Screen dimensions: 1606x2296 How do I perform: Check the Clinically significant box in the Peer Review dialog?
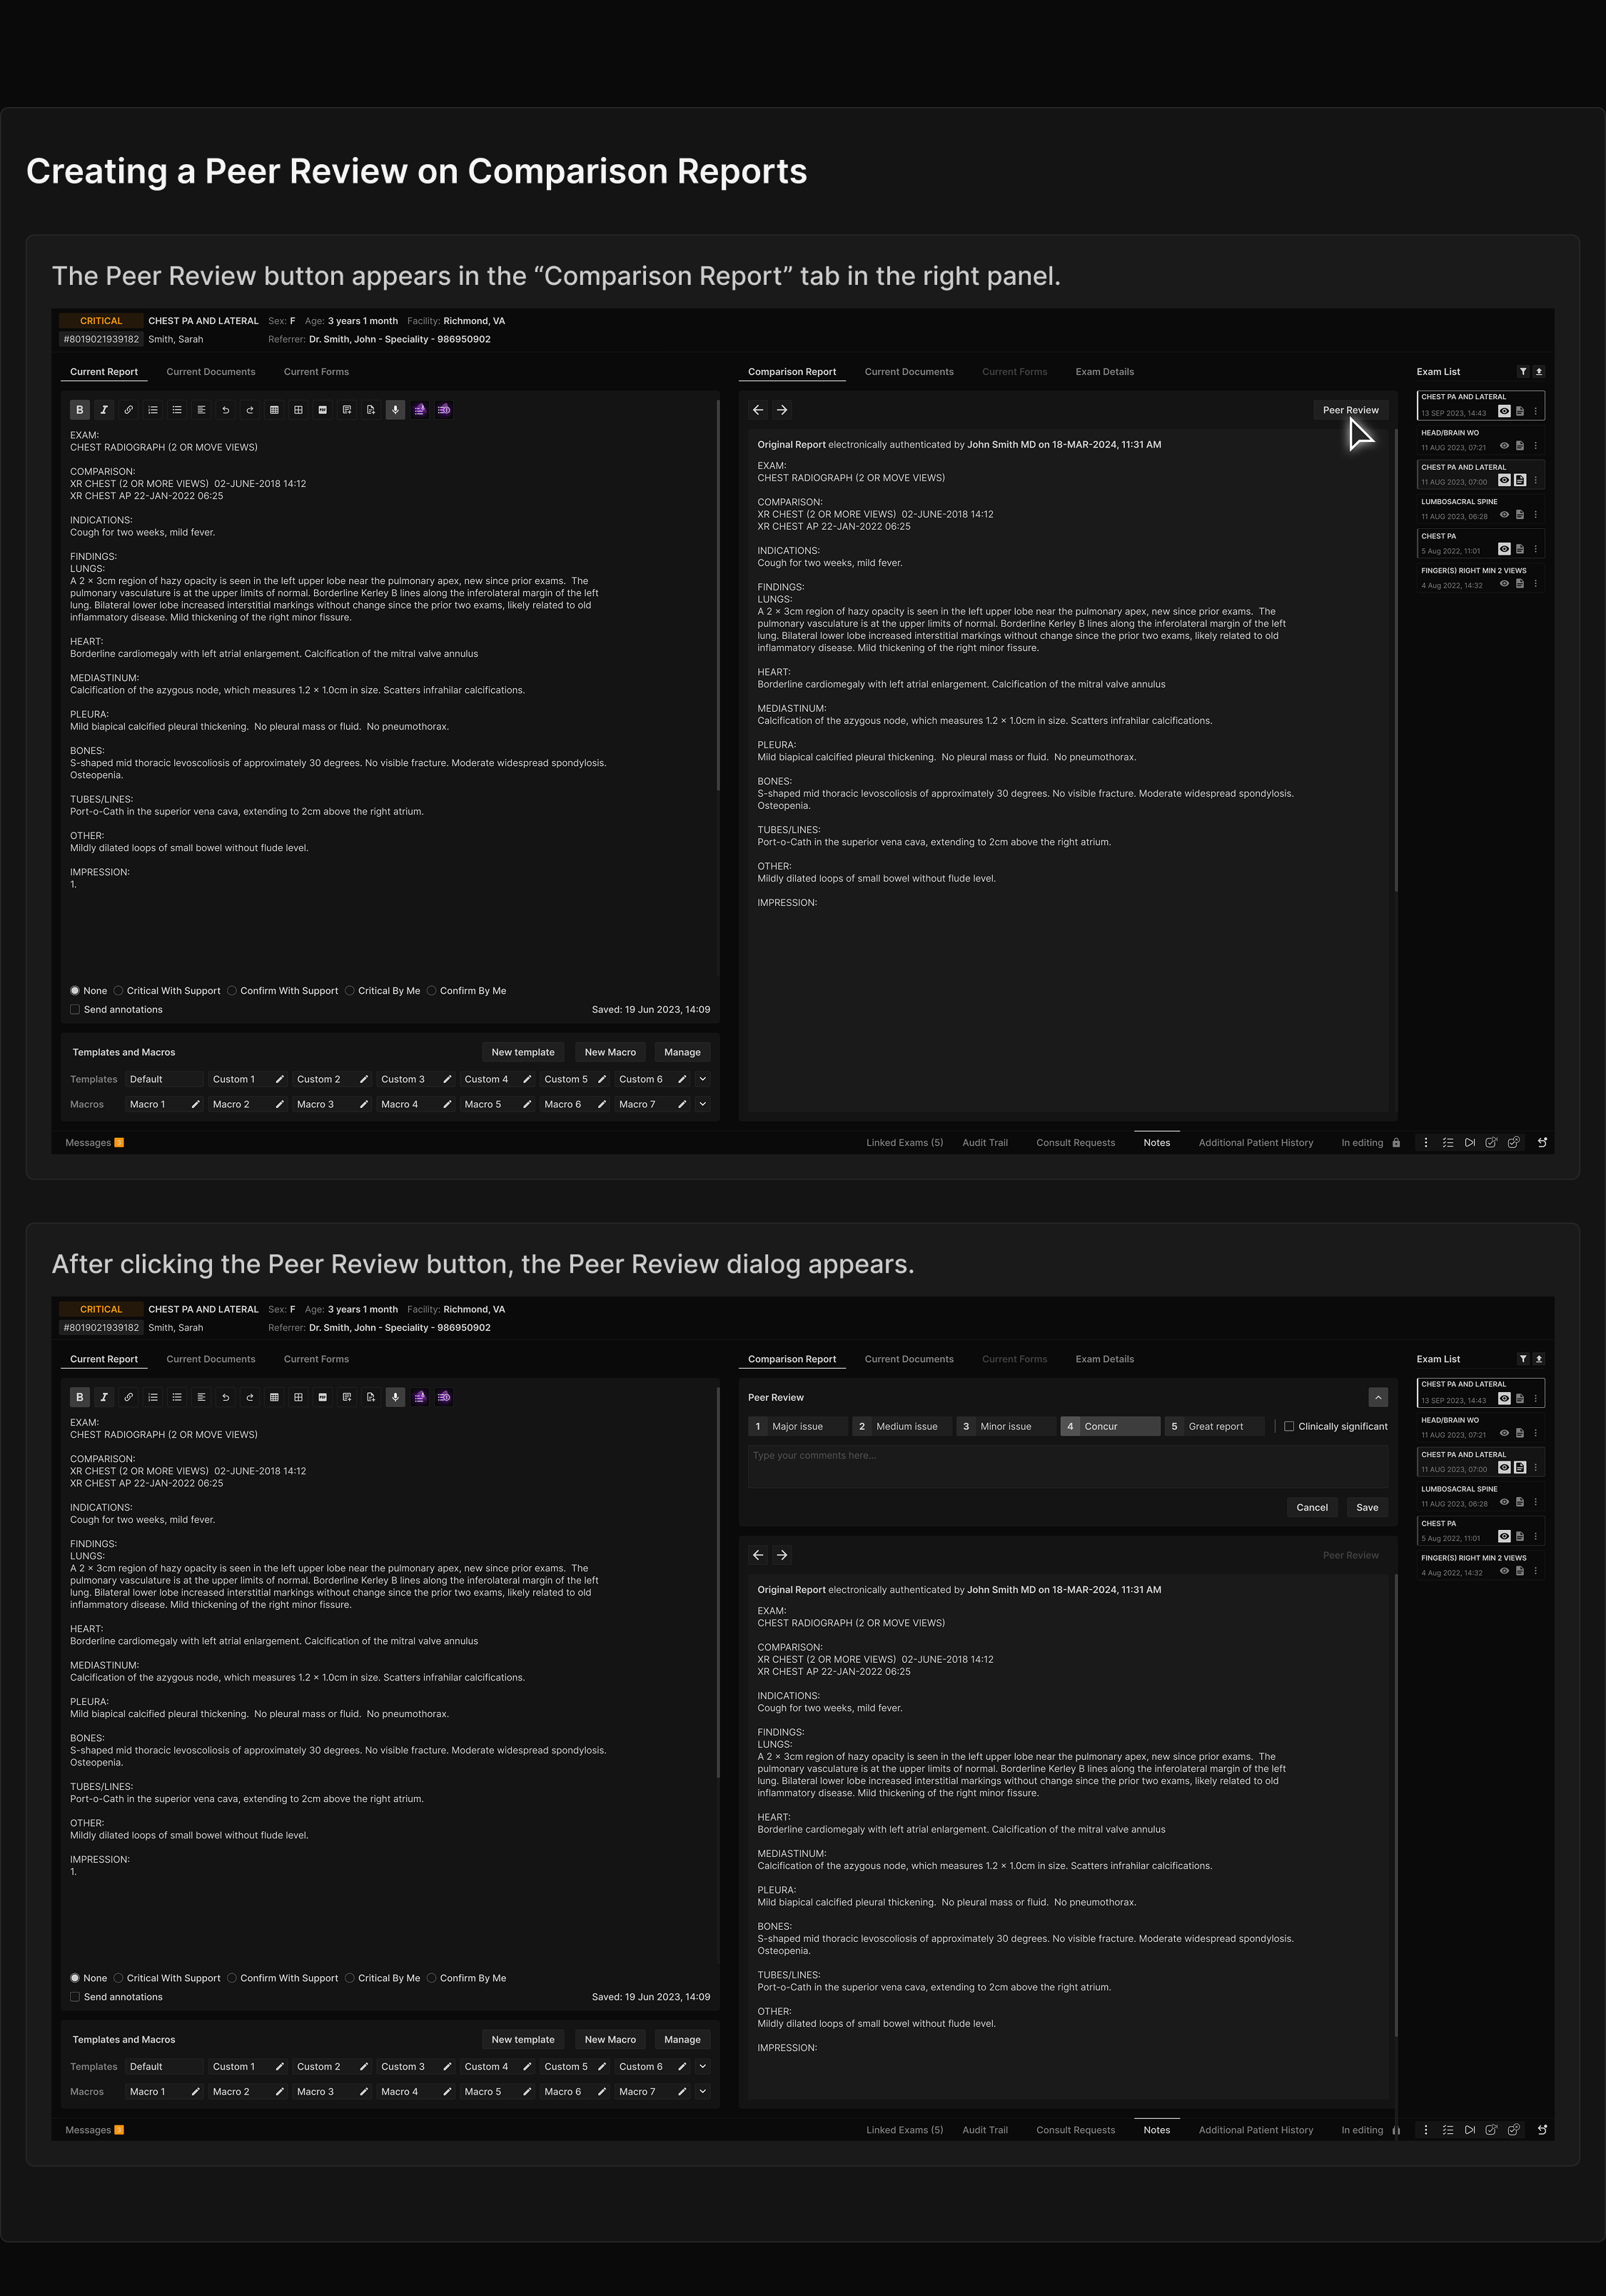pyautogui.click(x=1289, y=1427)
